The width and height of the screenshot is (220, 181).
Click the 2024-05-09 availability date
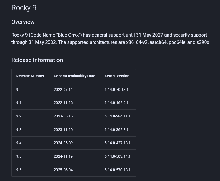(x=63, y=143)
